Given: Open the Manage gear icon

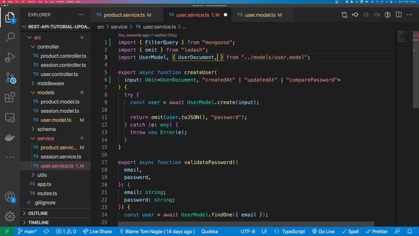Looking at the screenshot, I should point(10,216).
